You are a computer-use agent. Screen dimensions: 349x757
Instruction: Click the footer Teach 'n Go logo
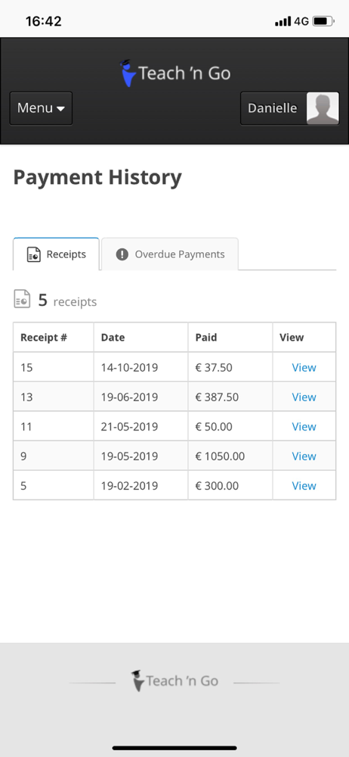(x=174, y=681)
